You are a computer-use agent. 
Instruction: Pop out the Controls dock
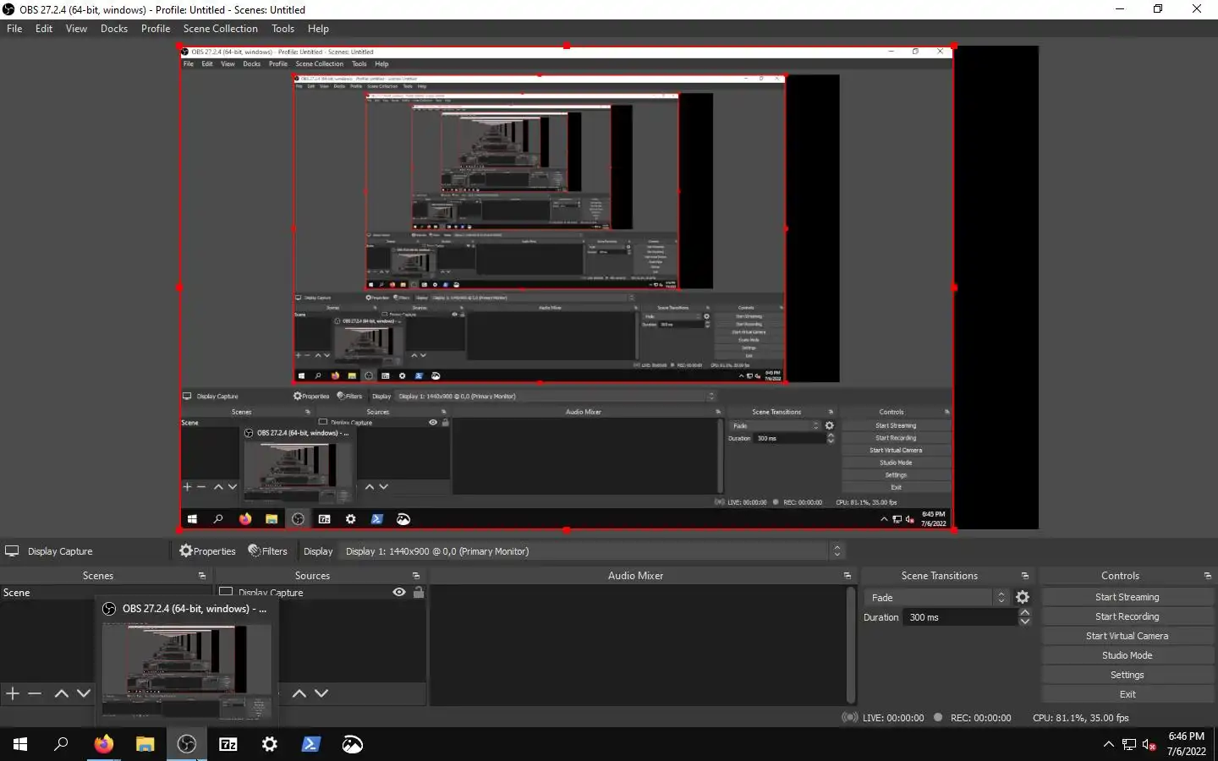(x=1208, y=576)
